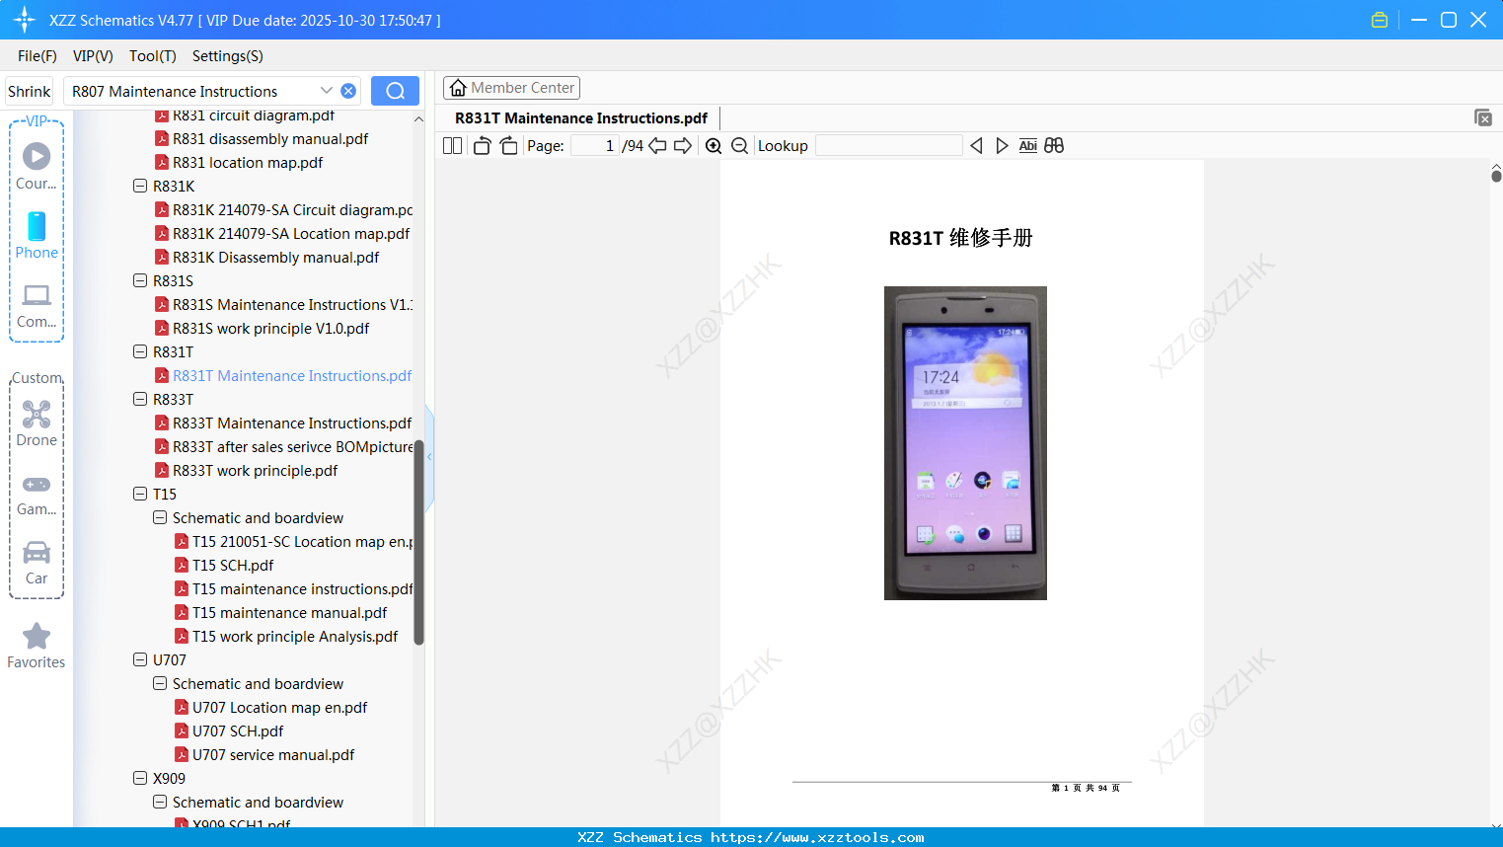Select the R831T Maintenance Instructions.pdf tab
Image resolution: width=1503 pixels, height=847 pixels.
pos(580,117)
